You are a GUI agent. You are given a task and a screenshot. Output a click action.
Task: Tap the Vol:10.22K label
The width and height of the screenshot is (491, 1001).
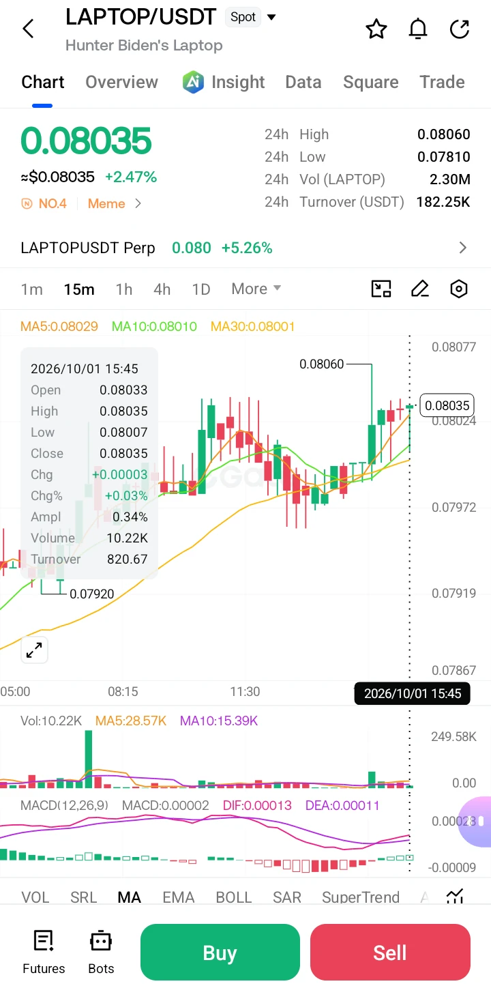pos(51,721)
